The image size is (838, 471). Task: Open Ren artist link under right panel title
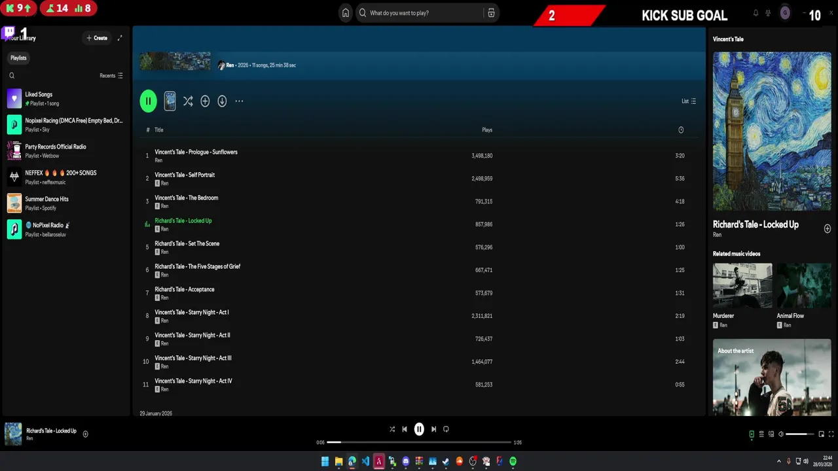(717, 235)
